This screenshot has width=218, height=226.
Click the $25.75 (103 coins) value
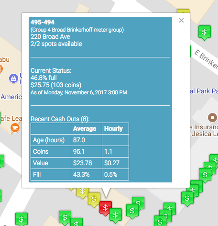pos(56,85)
